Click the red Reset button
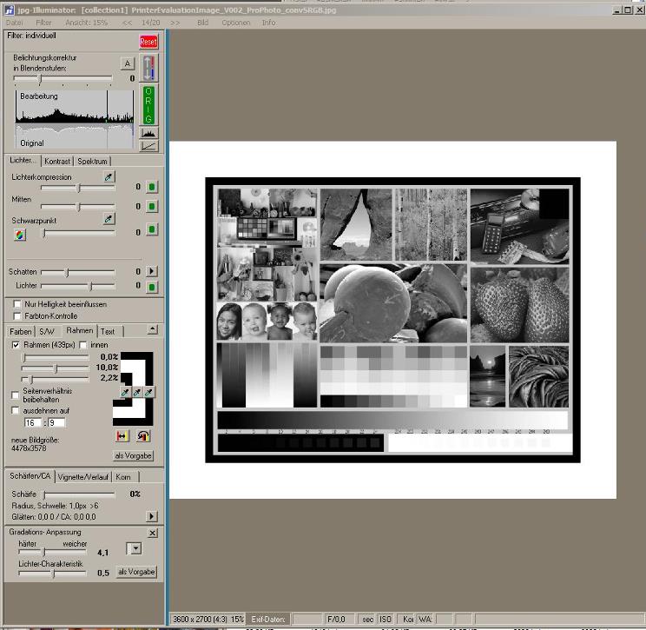 148,42
